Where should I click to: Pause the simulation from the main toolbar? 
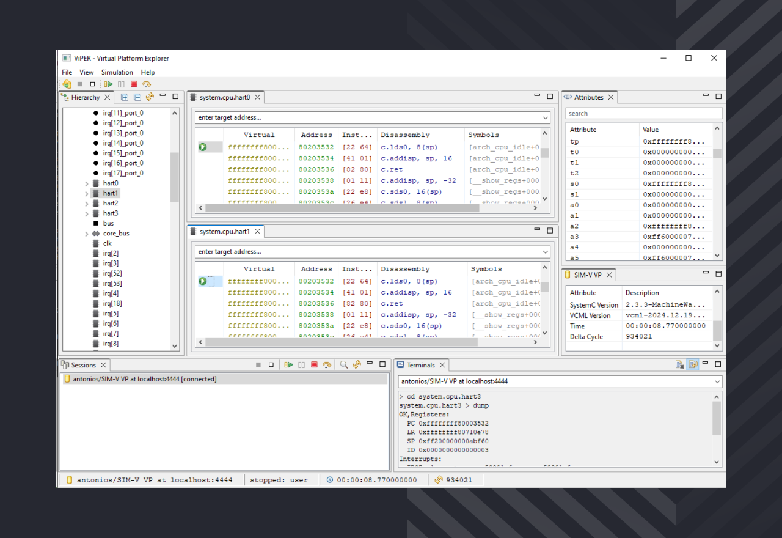(x=121, y=84)
